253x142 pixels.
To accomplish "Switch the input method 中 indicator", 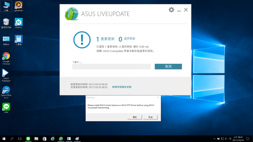I will (230, 138).
